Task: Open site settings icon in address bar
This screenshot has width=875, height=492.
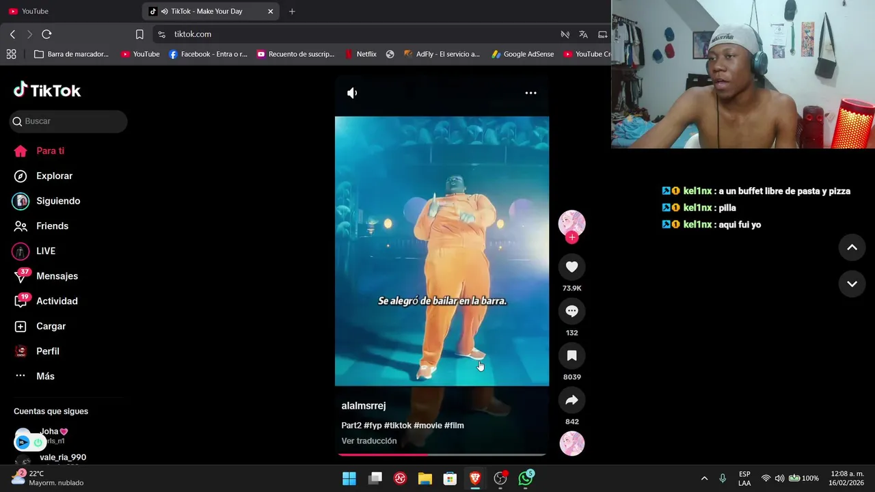Action: pos(161,34)
